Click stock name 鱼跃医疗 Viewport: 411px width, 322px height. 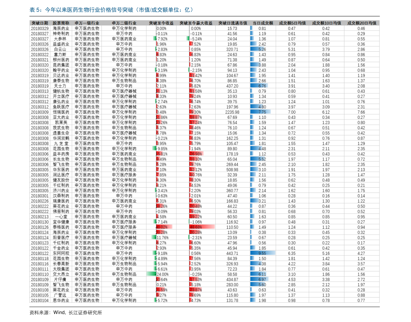pyautogui.click(x=61, y=107)
